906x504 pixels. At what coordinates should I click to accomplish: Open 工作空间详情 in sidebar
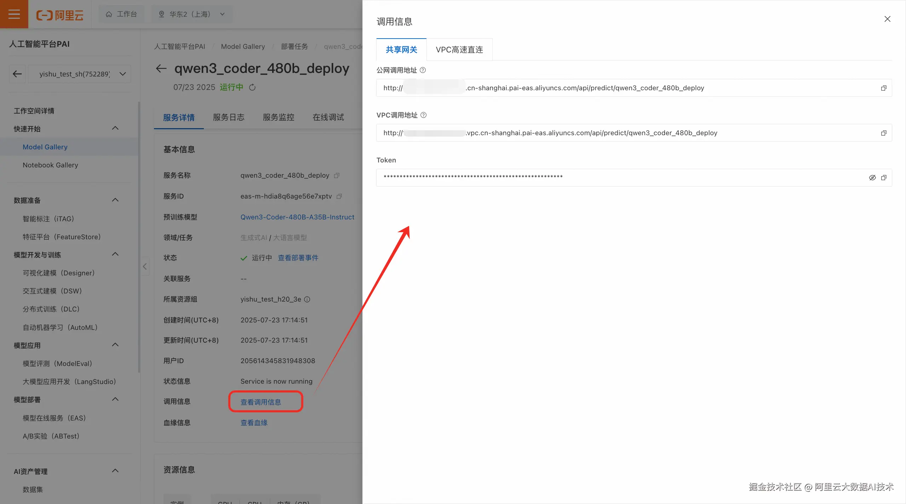(34, 111)
